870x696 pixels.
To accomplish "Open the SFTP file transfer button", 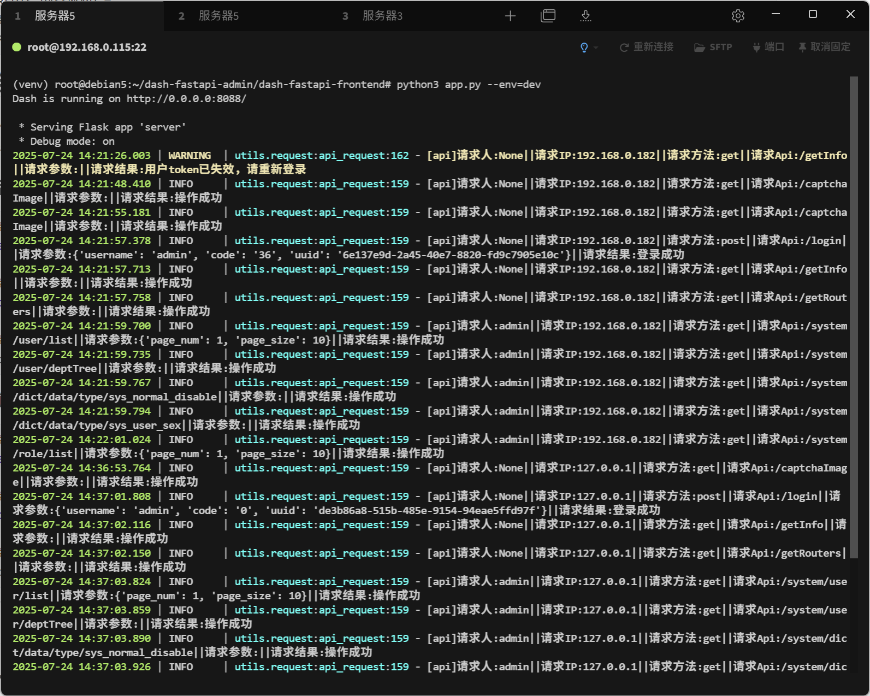I will (x=713, y=47).
